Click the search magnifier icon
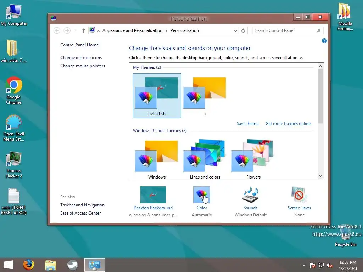Viewport: 363px width, 272px height. coord(319,30)
